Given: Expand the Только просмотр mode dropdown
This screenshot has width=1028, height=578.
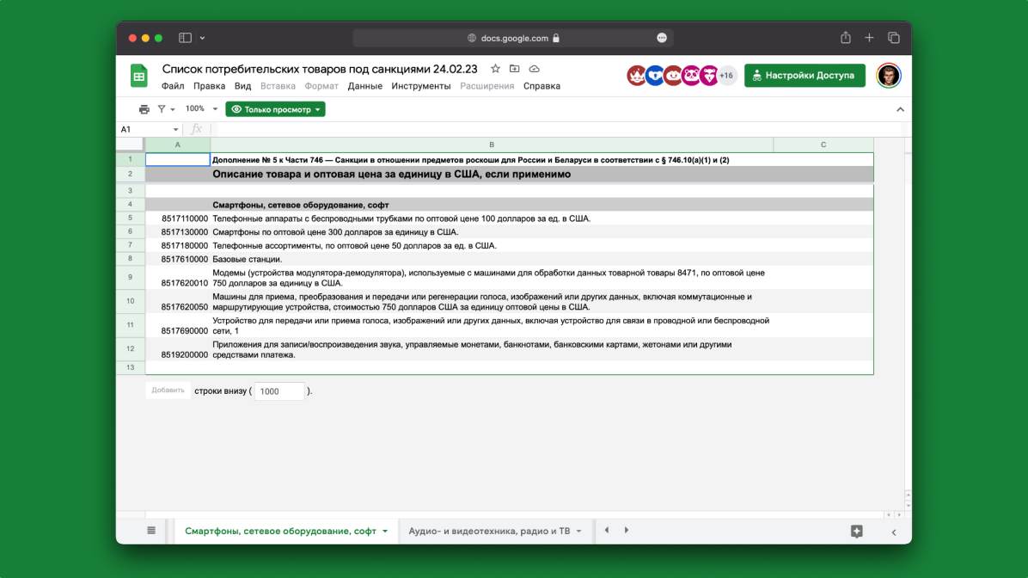Looking at the screenshot, I should coord(275,109).
